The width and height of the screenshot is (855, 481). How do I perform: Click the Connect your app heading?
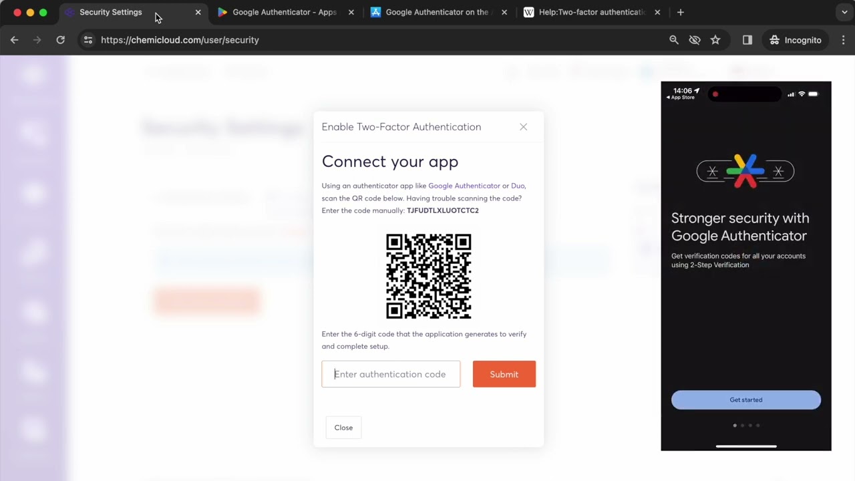point(390,162)
